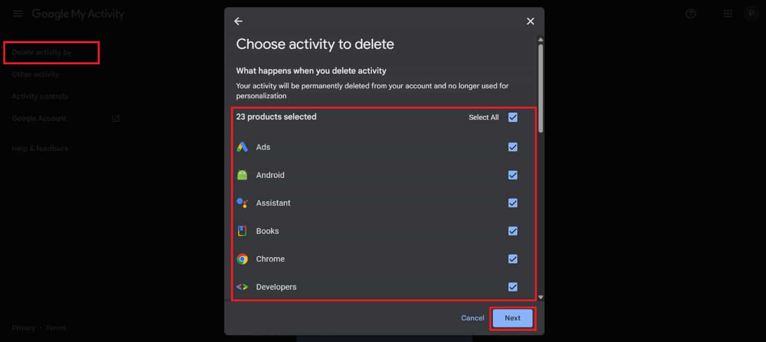Click the scroll down arrow in dialog
The image size is (766, 342).
(x=541, y=297)
